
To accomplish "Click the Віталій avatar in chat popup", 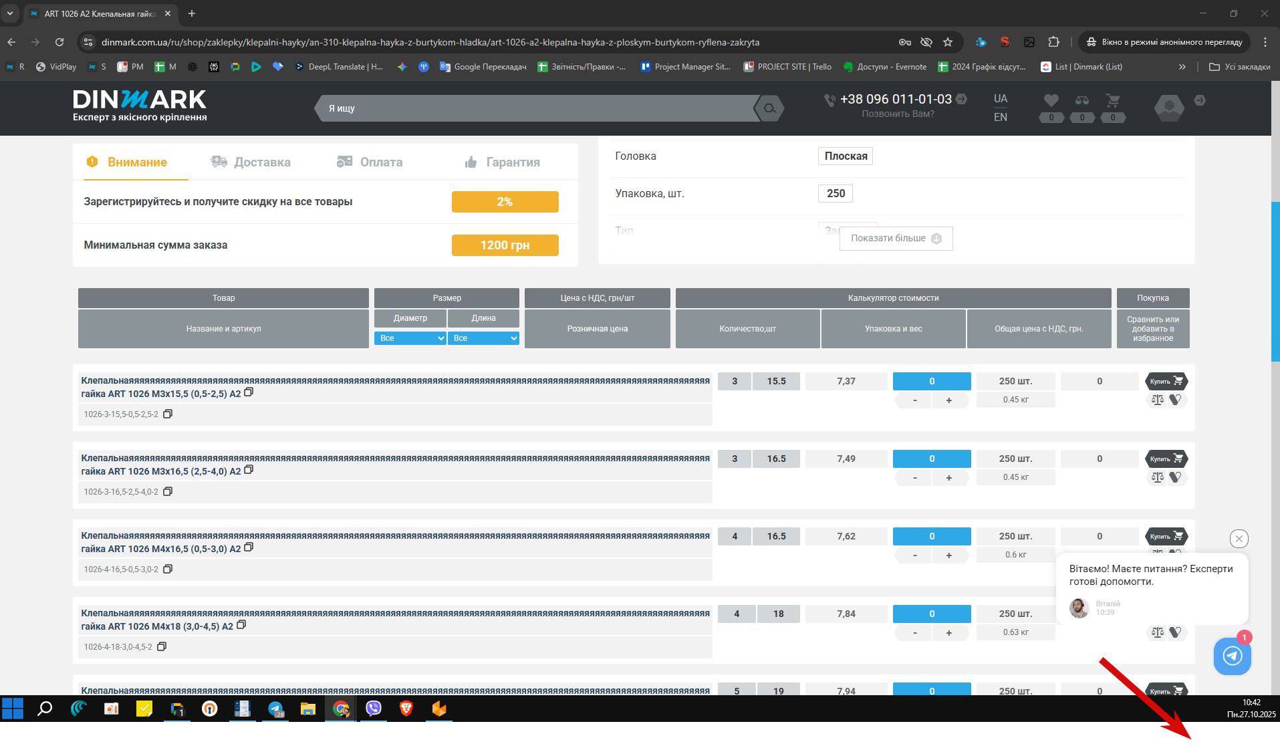I will click(1079, 608).
